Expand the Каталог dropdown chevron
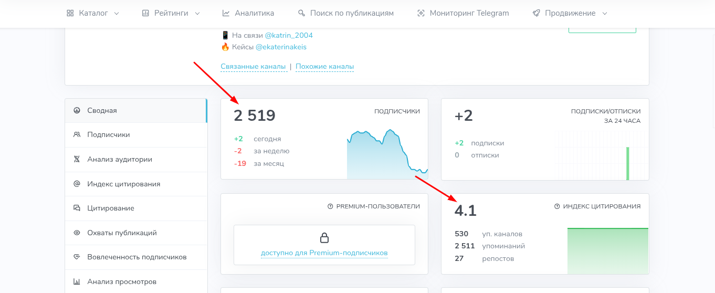The image size is (715, 293). pos(117,13)
